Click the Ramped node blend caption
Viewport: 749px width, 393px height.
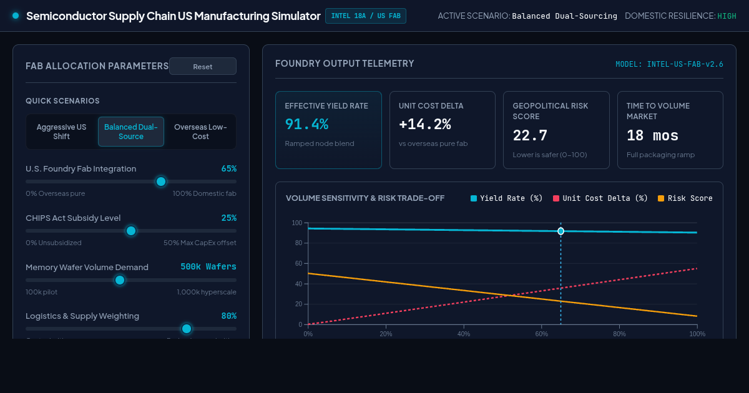point(320,143)
